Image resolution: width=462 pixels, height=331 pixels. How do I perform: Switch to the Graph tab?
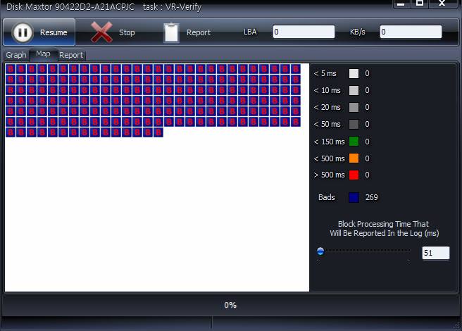16,55
